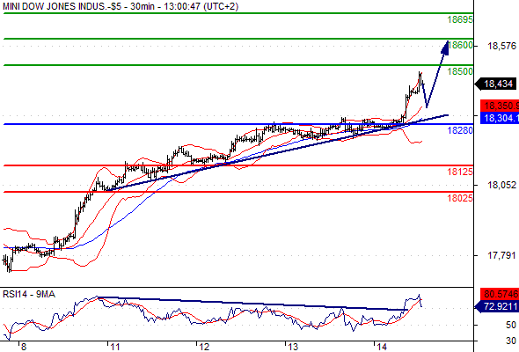The image size is (519, 352).
Task: Click the blue 18,304 moving average tag
Action: [500, 118]
